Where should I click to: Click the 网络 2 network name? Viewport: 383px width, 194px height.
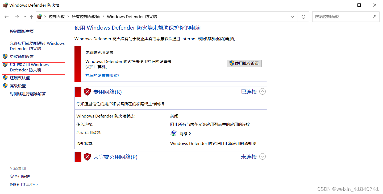pyautogui.click(x=185, y=134)
